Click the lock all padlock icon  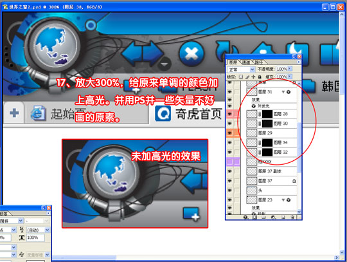coord(260,77)
